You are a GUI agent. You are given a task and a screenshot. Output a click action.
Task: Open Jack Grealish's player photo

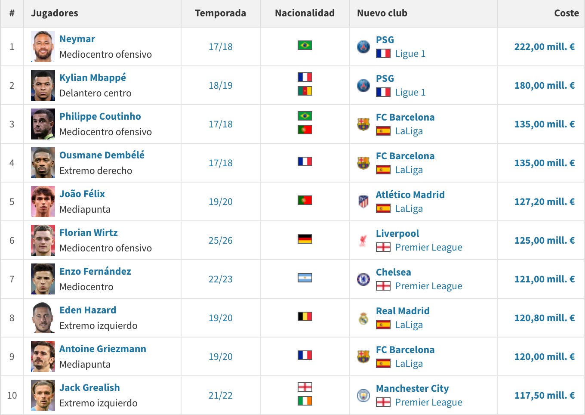[x=43, y=395]
